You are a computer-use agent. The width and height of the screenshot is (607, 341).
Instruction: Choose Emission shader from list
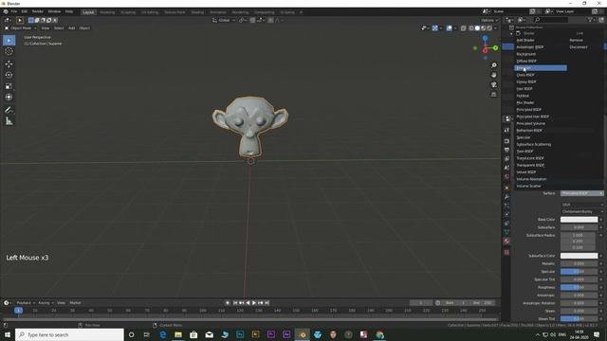point(541,68)
